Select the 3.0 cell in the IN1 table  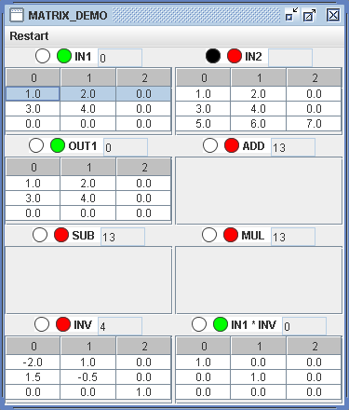tap(33, 109)
